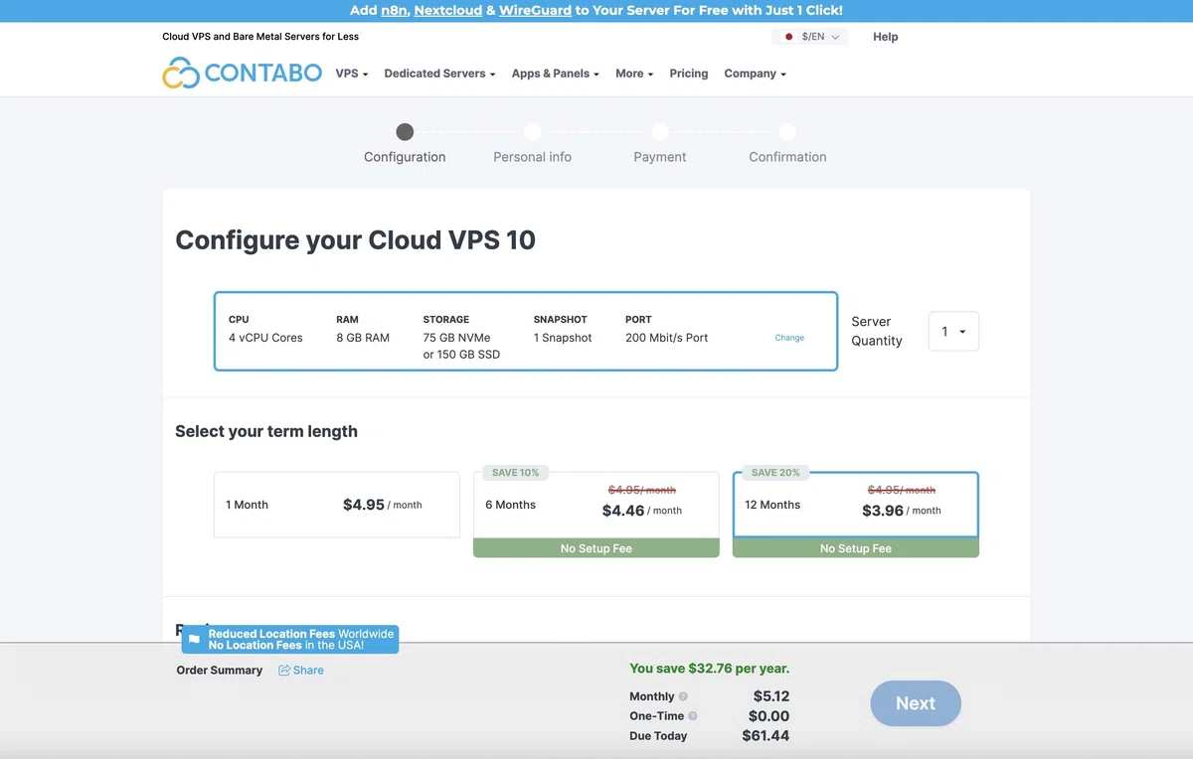This screenshot has width=1193, height=759.
Task: Go to the Confirmation step
Action: pyautogui.click(x=787, y=144)
